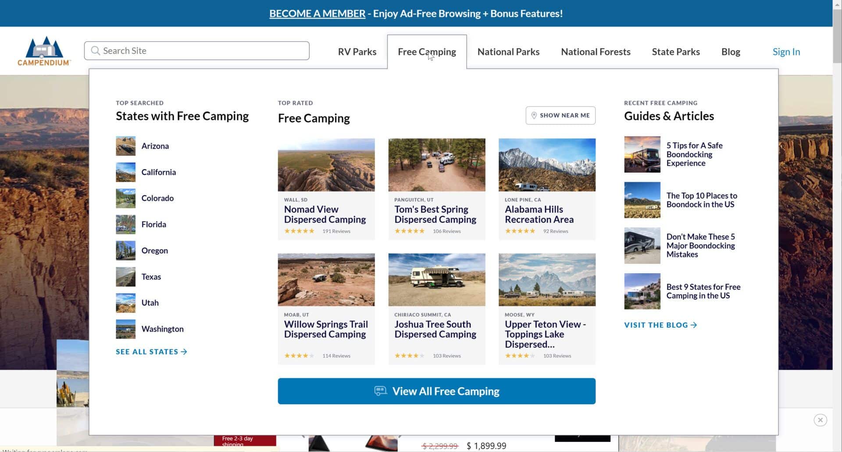Close the bottom ad with X icon

(820, 420)
